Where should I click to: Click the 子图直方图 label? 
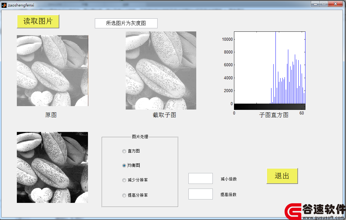[274, 115]
